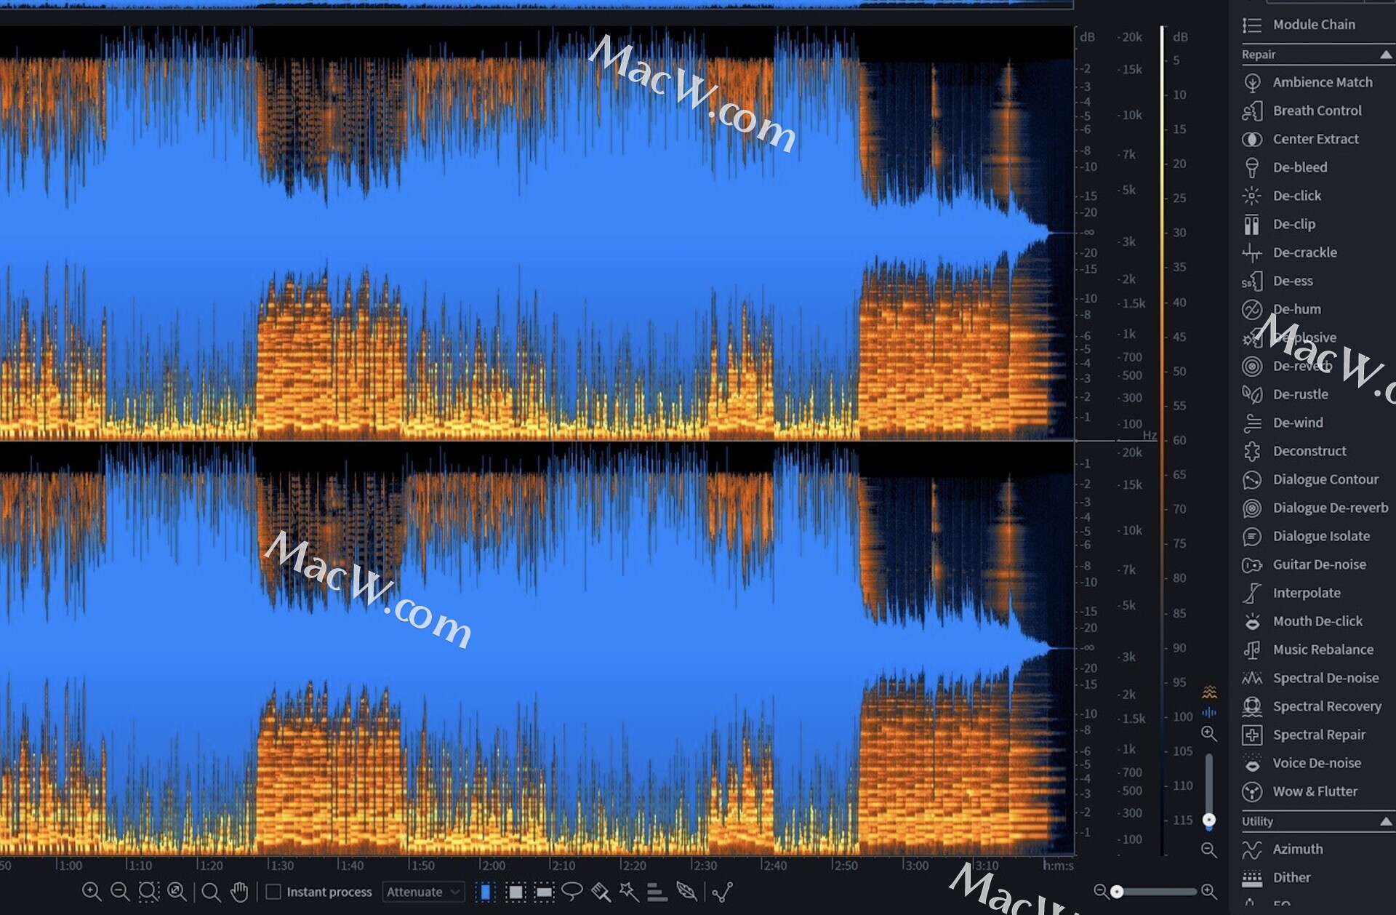The image size is (1396, 915).
Task: Select the Lasso selection tool
Action: [572, 892]
